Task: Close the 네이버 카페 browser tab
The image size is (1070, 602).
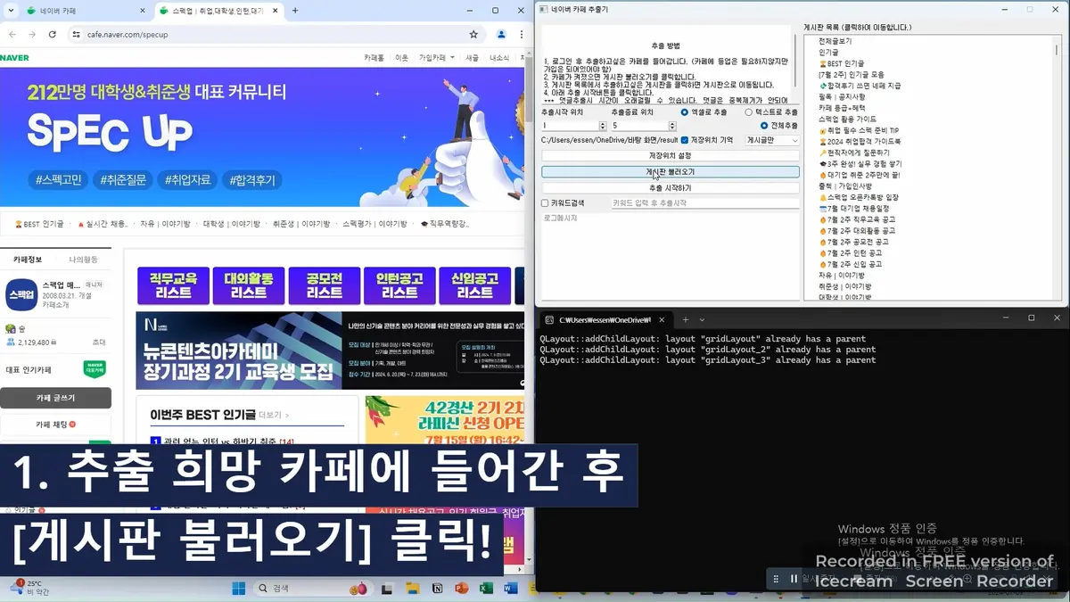Action: click(x=142, y=11)
